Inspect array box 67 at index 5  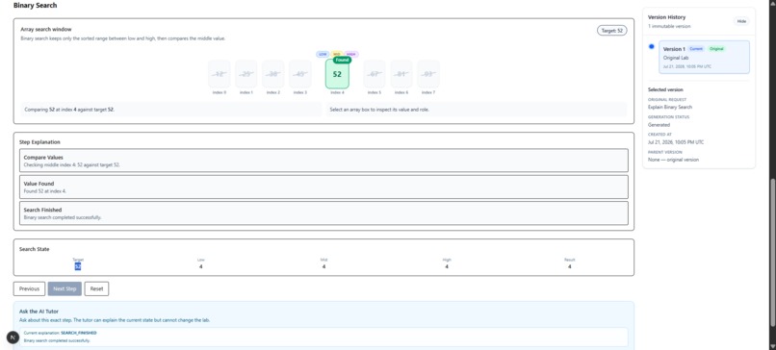(375, 74)
